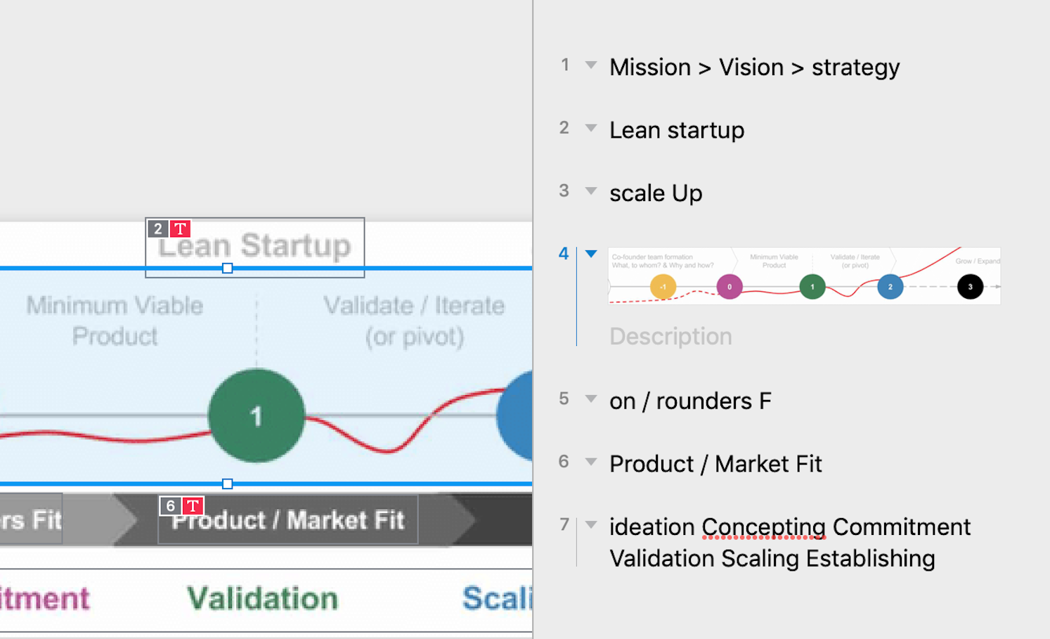1050x639 pixels.
Task: Collapse the selected item 4 triangle
Action: point(591,254)
